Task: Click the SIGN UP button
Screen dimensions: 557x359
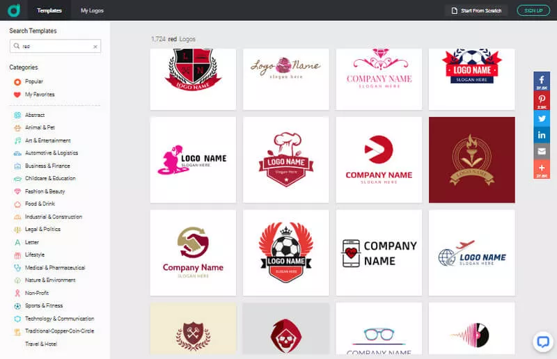Action: 533,10
